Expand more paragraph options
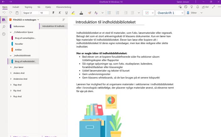Screen dimensions: 221x137 (x=139, y=13)
